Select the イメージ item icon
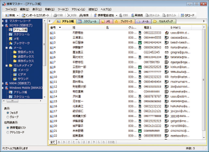The height and width of the screenshot is (152, 209). pos(15,70)
